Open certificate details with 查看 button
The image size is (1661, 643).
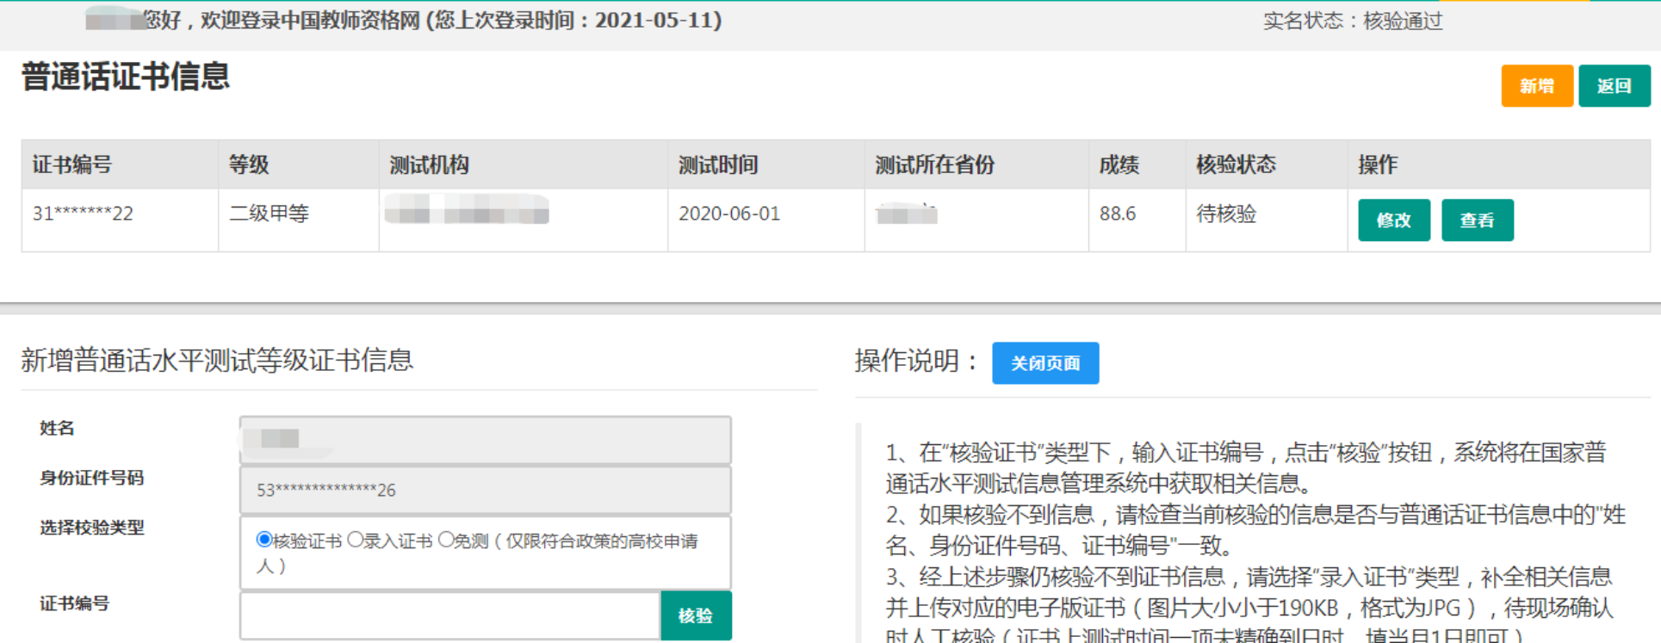(1477, 220)
